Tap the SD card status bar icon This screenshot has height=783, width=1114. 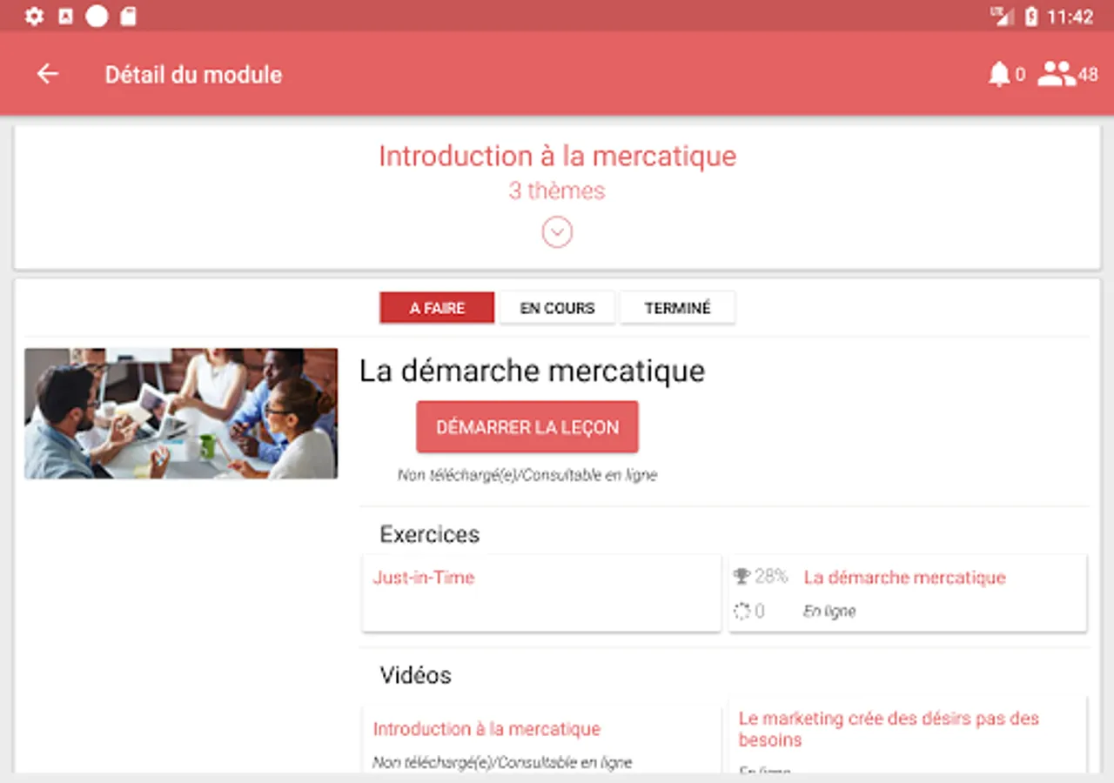(128, 16)
